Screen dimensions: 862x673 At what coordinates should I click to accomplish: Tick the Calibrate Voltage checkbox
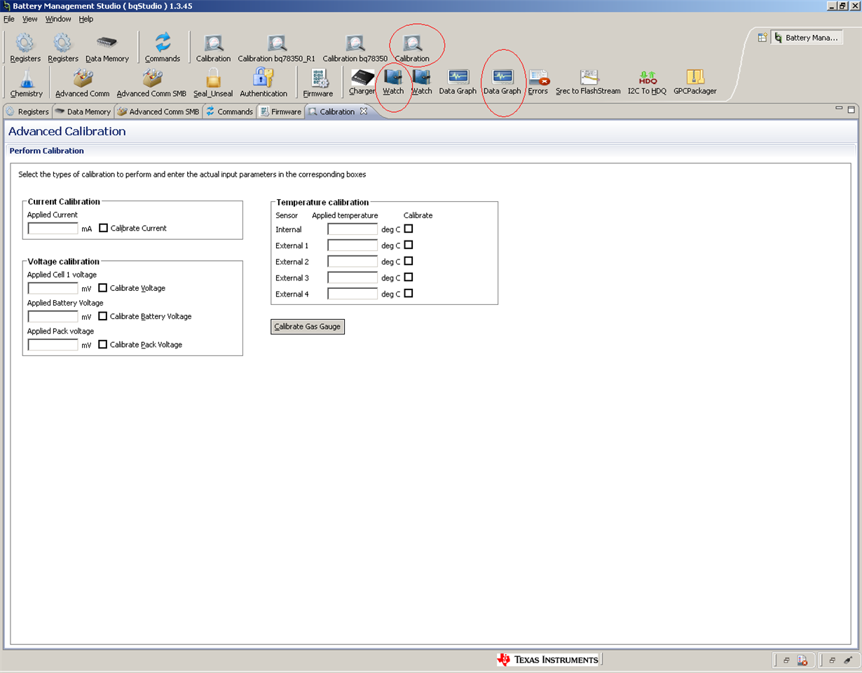103,287
